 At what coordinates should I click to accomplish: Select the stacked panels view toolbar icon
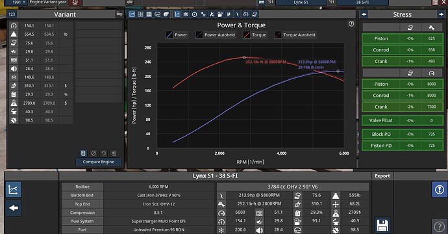pyautogui.click(x=149, y=14)
